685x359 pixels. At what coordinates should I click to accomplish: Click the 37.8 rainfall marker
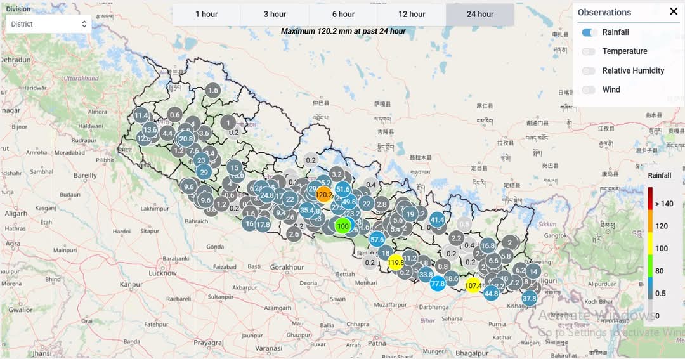click(530, 297)
